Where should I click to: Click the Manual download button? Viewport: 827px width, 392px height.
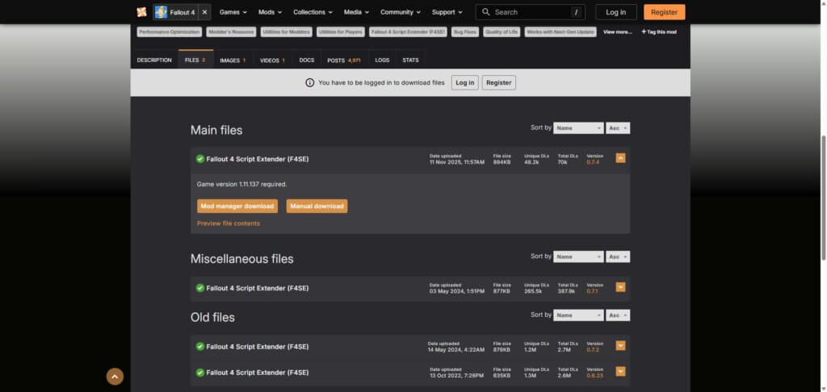(x=317, y=206)
